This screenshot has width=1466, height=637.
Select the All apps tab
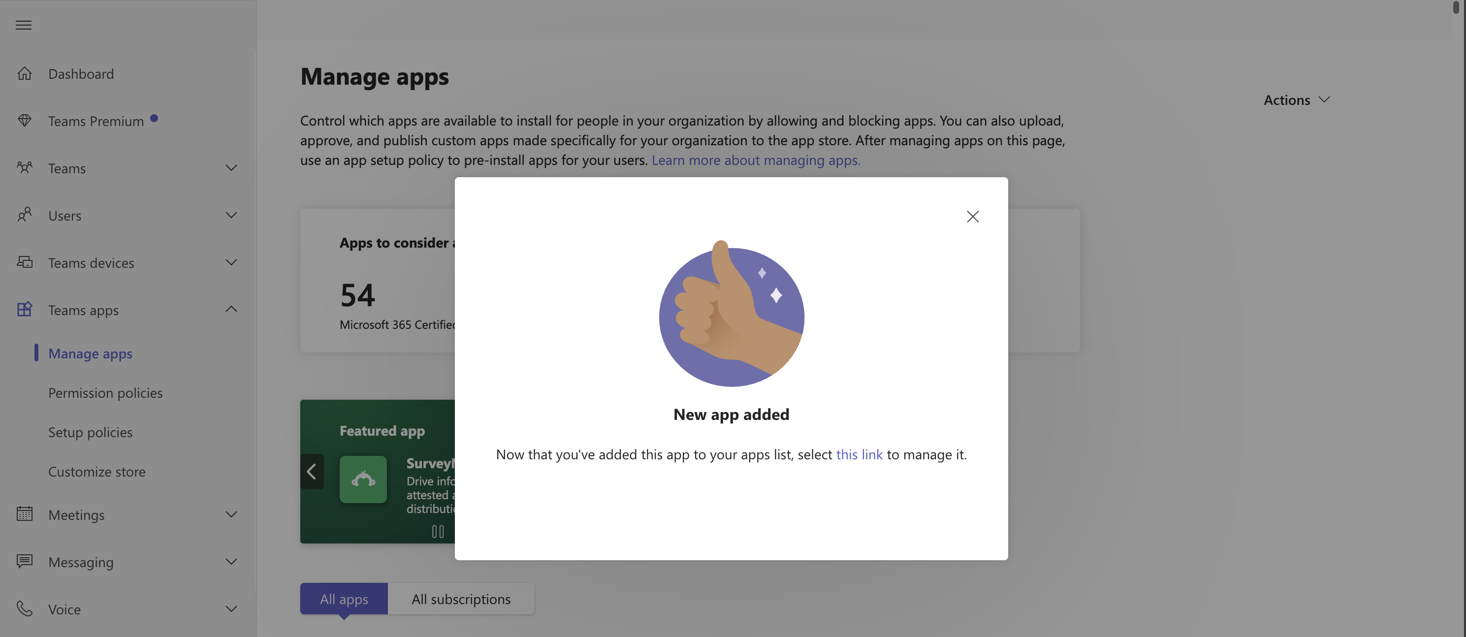pos(344,599)
